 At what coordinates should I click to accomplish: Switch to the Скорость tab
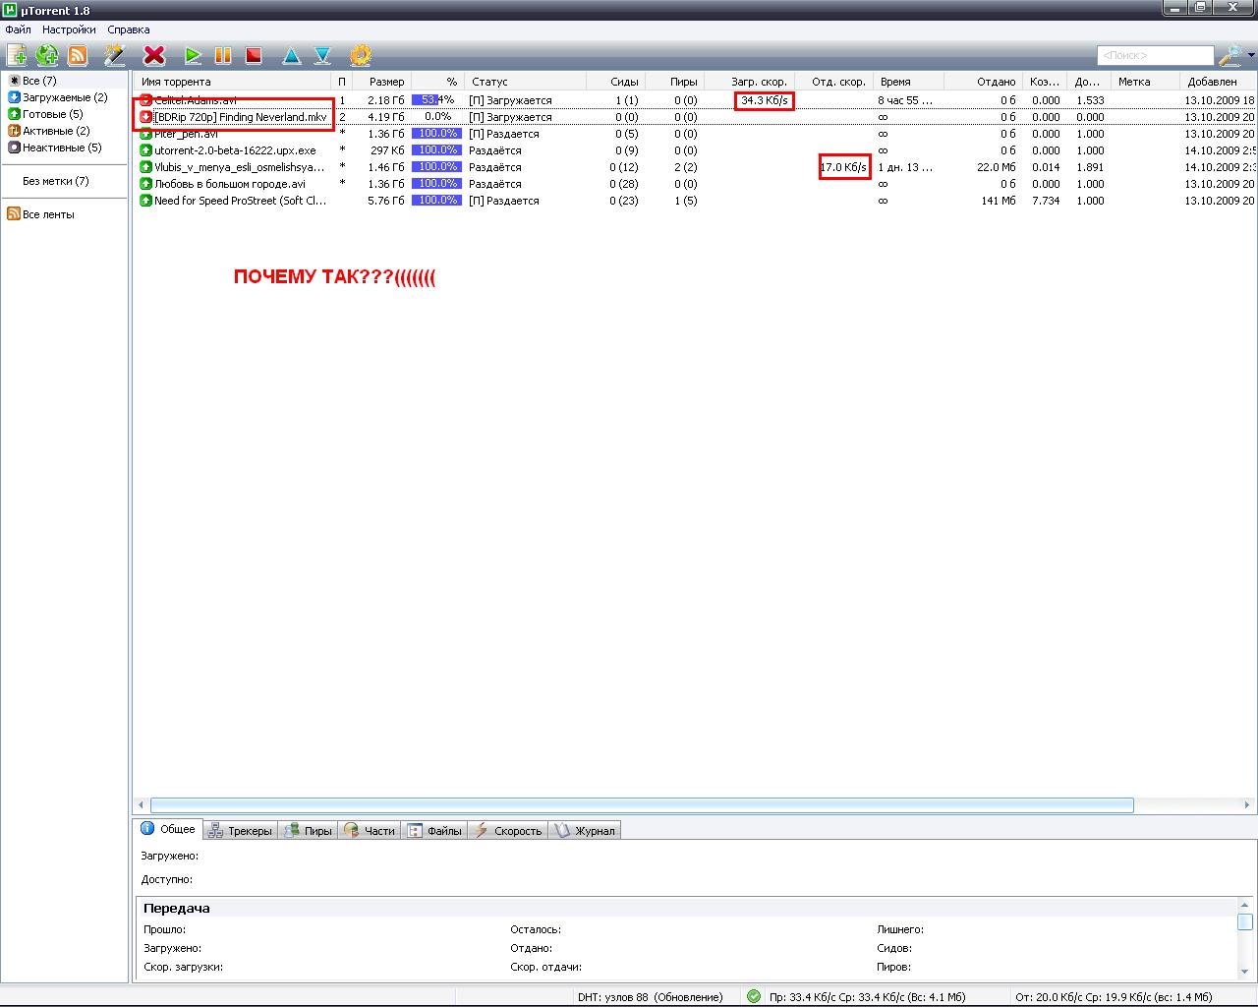[507, 831]
